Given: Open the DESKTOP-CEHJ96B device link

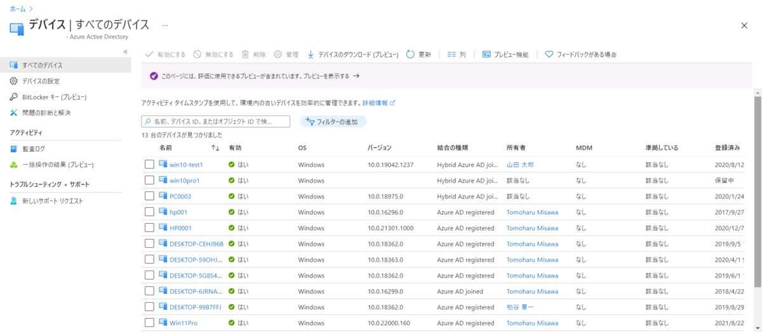Looking at the screenshot, I should 196,244.
